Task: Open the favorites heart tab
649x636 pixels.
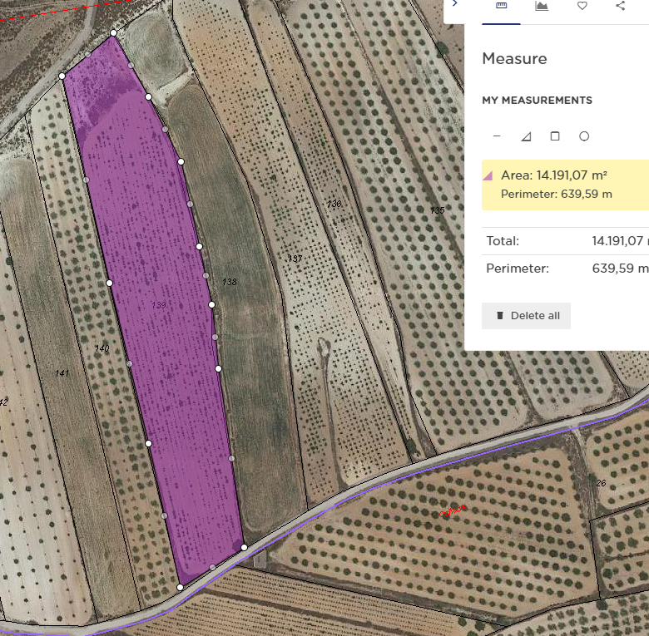Action: (582, 6)
